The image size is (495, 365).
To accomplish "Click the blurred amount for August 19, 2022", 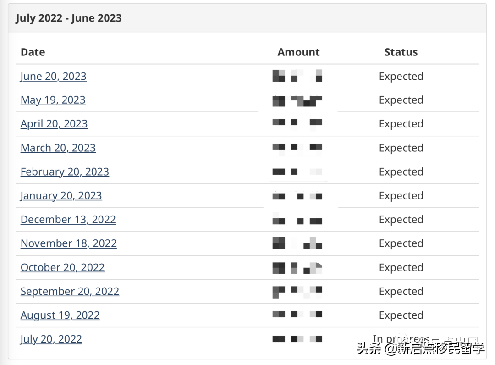I will pyautogui.click(x=297, y=315).
